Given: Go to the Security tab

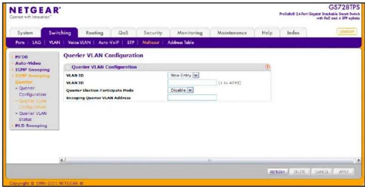Looking at the screenshot, I should tap(153, 33).
